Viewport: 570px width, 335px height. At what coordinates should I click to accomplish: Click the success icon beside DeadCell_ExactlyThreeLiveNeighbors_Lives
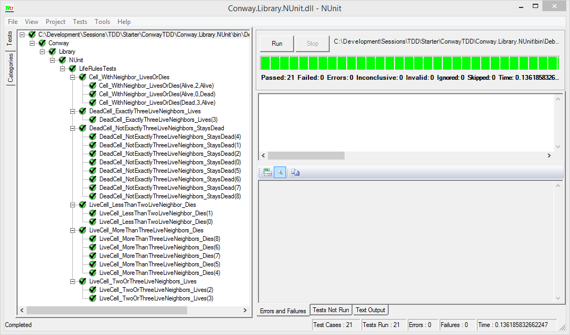pyautogui.click(x=82, y=111)
